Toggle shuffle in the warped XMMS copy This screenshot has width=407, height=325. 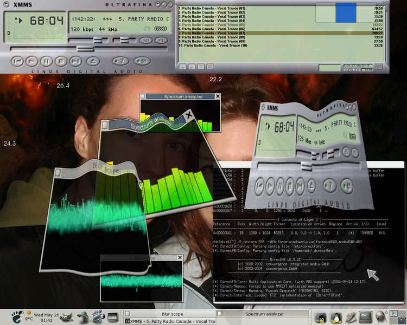(x=329, y=186)
